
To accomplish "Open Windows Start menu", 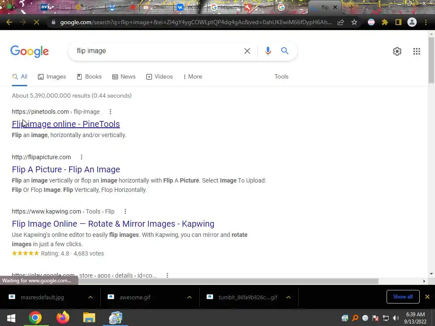I will pyautogui.click(x=11, y=318).
